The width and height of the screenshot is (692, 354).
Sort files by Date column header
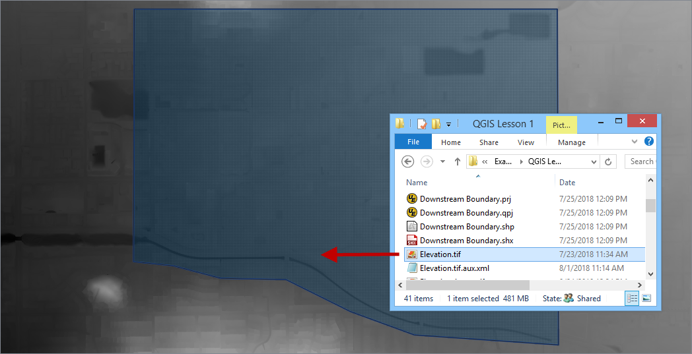567,183
